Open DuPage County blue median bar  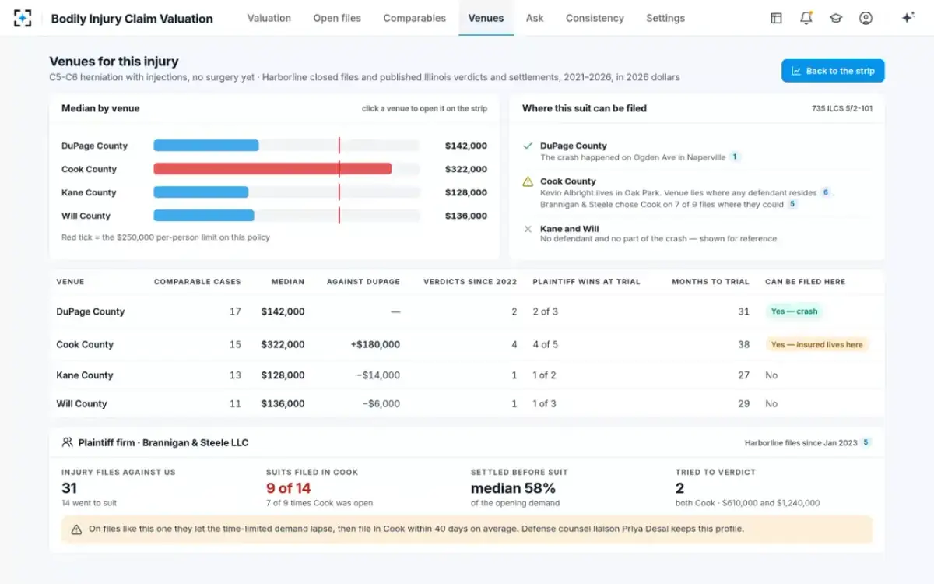coord(206,146)
